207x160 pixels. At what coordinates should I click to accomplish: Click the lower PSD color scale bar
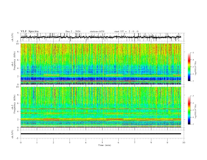click(x=189, y=110)
